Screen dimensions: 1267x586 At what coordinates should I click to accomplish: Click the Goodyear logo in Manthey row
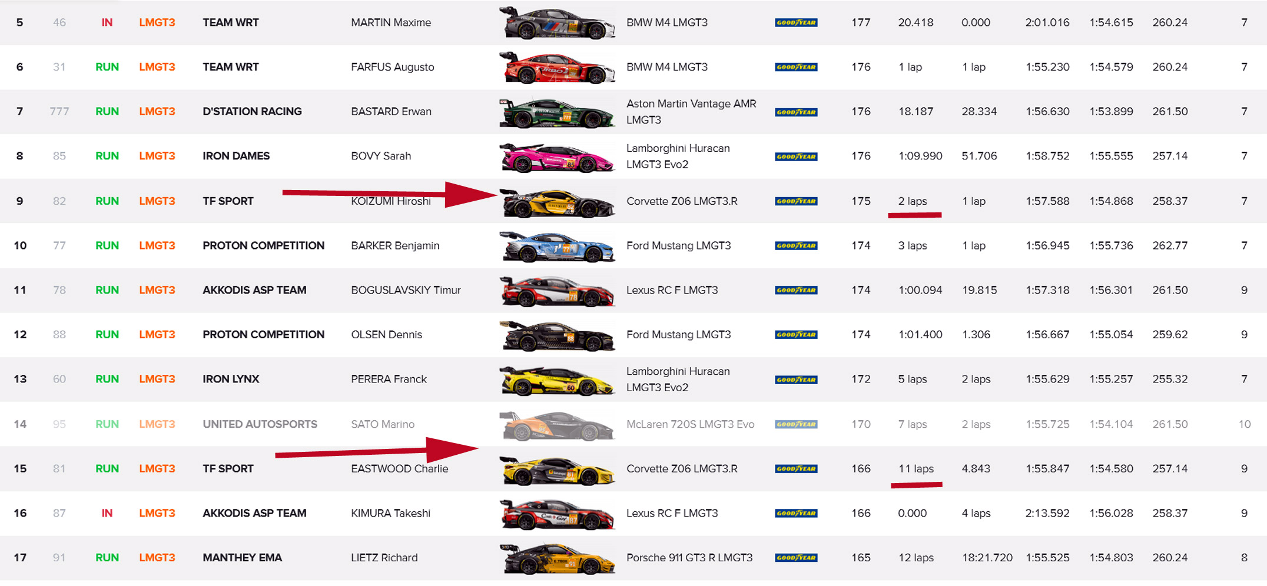click(796, 558)
